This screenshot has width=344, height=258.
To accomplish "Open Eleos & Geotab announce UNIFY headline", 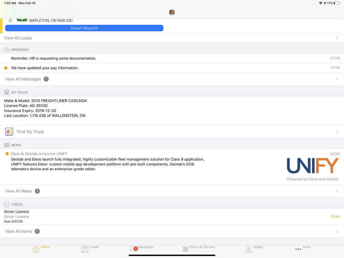I will tap(39, 154).
